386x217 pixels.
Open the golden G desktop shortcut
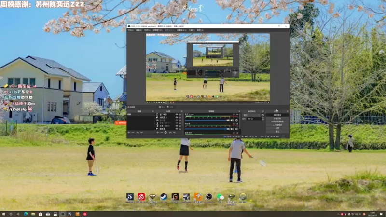[x=175, y=197]
